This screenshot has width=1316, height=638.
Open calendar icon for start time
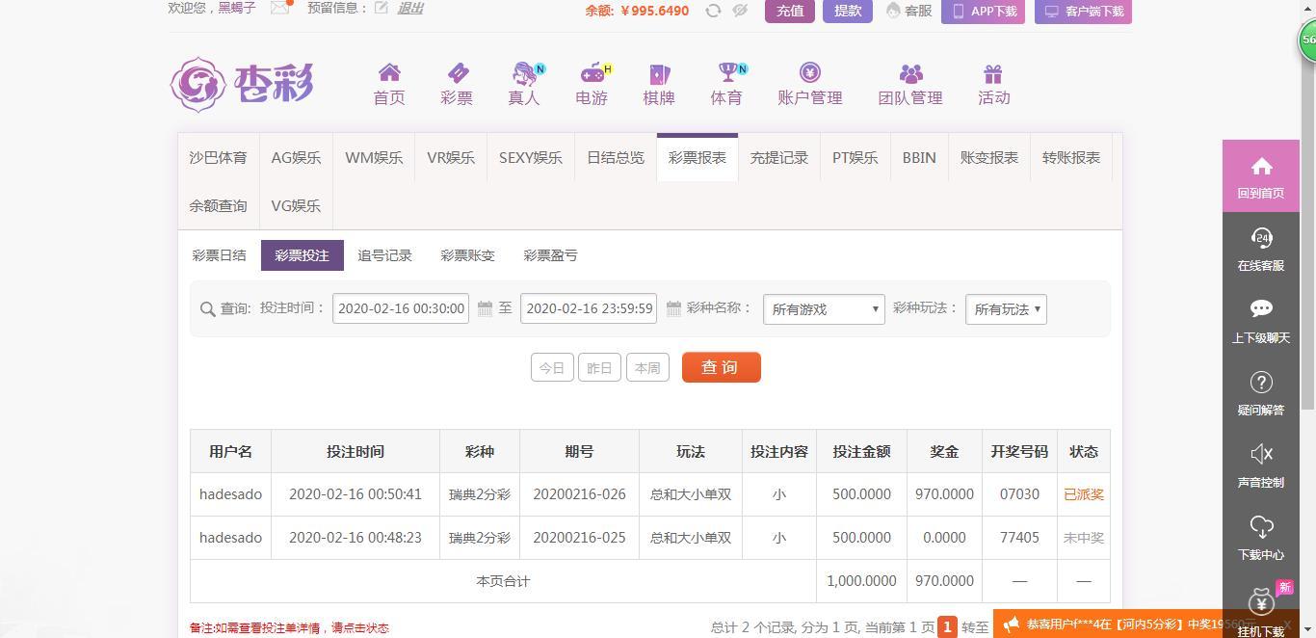486,308
